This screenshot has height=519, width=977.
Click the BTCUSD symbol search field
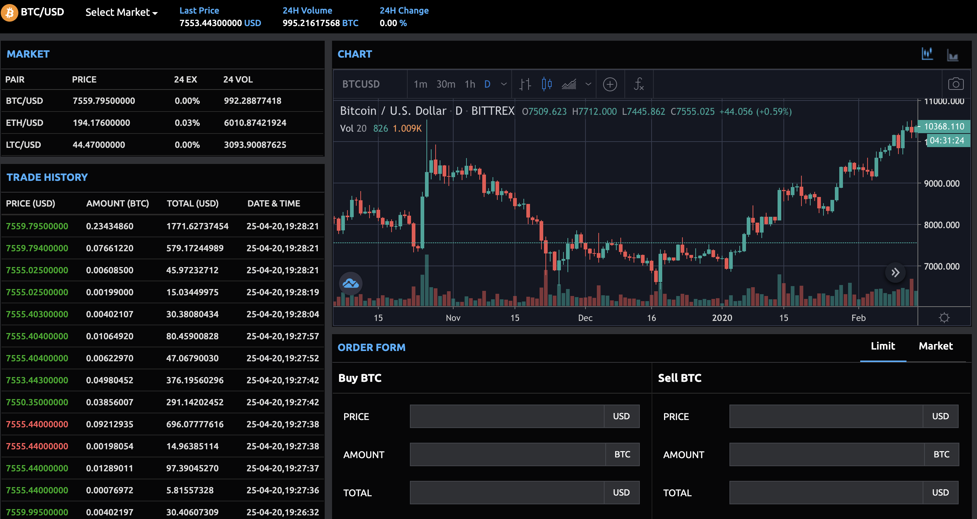[370, 84]
